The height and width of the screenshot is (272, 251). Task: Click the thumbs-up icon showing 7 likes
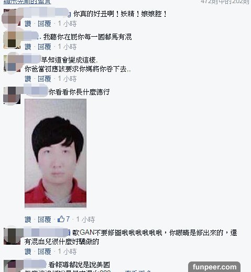(x=61, y=219)
